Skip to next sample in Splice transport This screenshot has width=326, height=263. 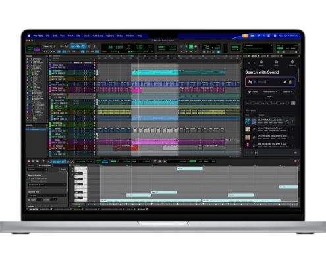[256, 153]
